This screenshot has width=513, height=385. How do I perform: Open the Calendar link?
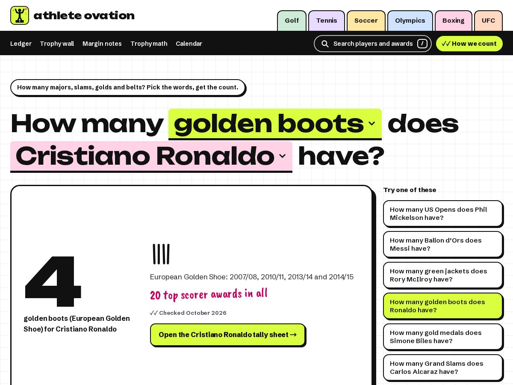pyautogui.click(x=189, y=44)
